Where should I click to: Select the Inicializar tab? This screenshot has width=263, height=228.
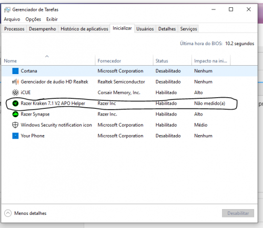tap(122, 28)
